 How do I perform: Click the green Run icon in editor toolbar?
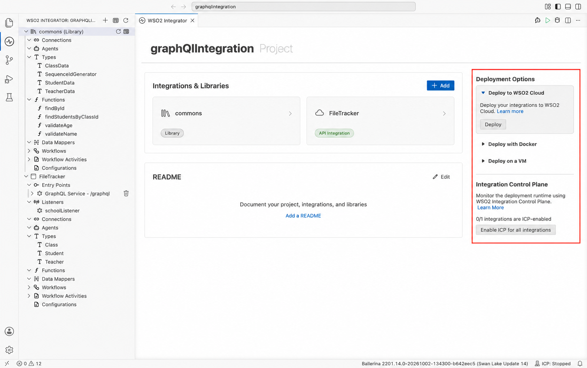coord(547,20)
